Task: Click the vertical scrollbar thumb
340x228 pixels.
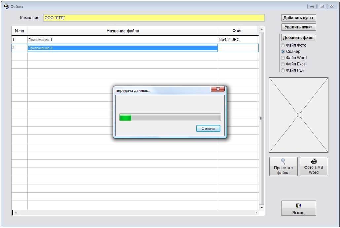Action: click(x=262, y=118)
